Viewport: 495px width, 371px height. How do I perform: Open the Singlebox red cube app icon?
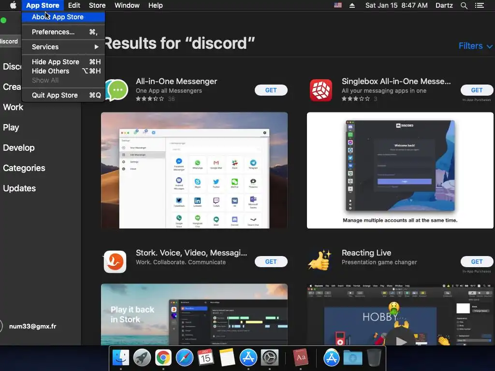point(321,90)
